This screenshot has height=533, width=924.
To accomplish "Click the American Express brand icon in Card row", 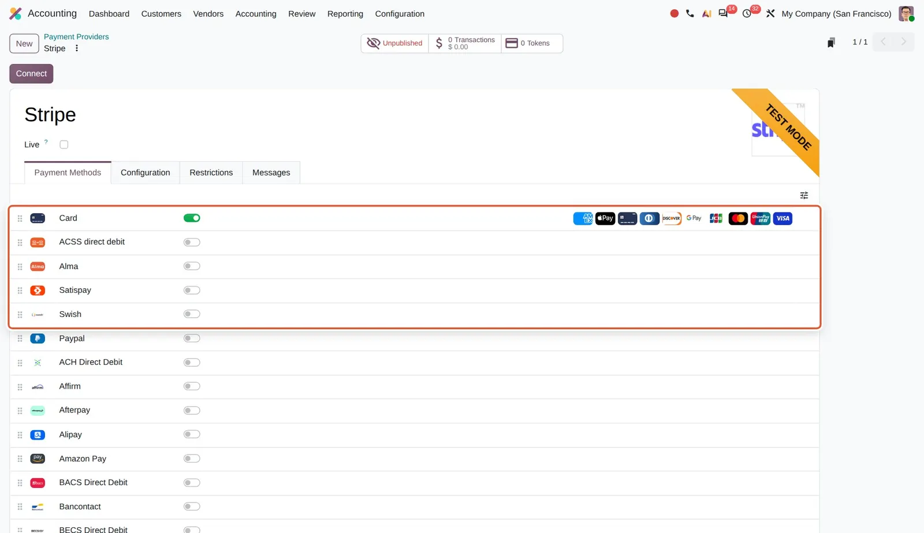I will [583, 218].
